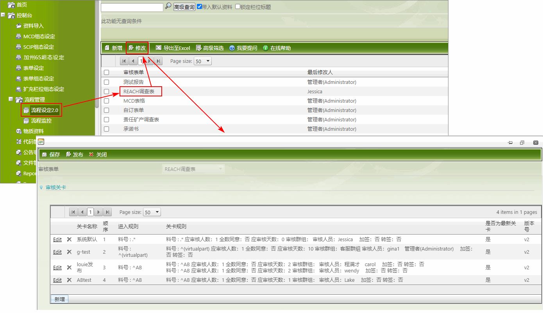This screenshot has width=543, height=313.
Task: Check the 责任矿产调查表 row checkbox
Action: 106,119
